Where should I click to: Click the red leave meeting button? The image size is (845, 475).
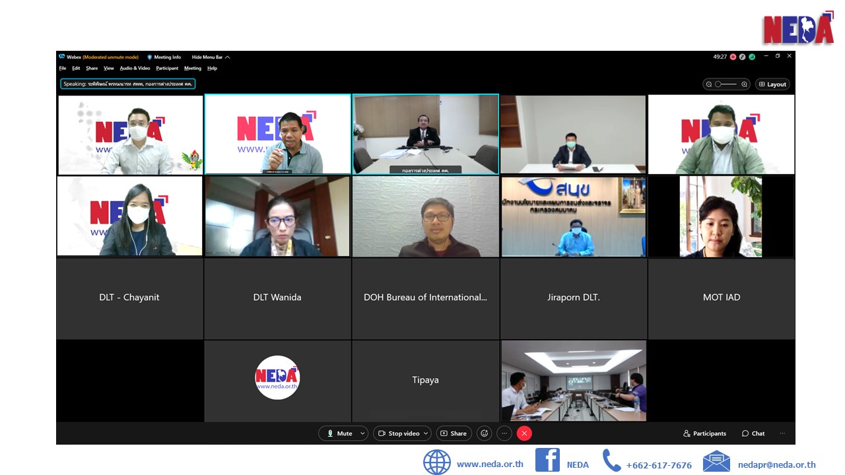(524, 433)
